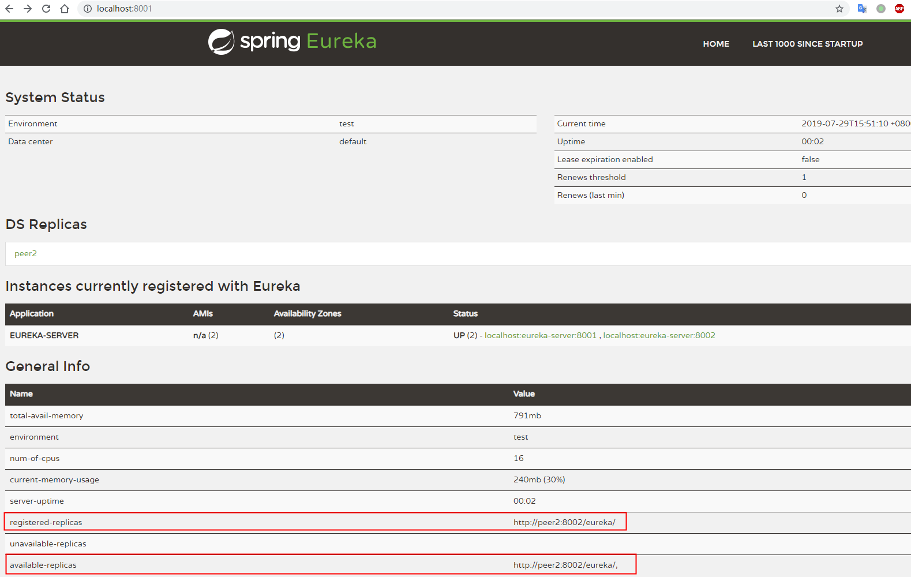
Task: Click the AMIs column header
Action: pyautogui.click(x=203, y=313)
